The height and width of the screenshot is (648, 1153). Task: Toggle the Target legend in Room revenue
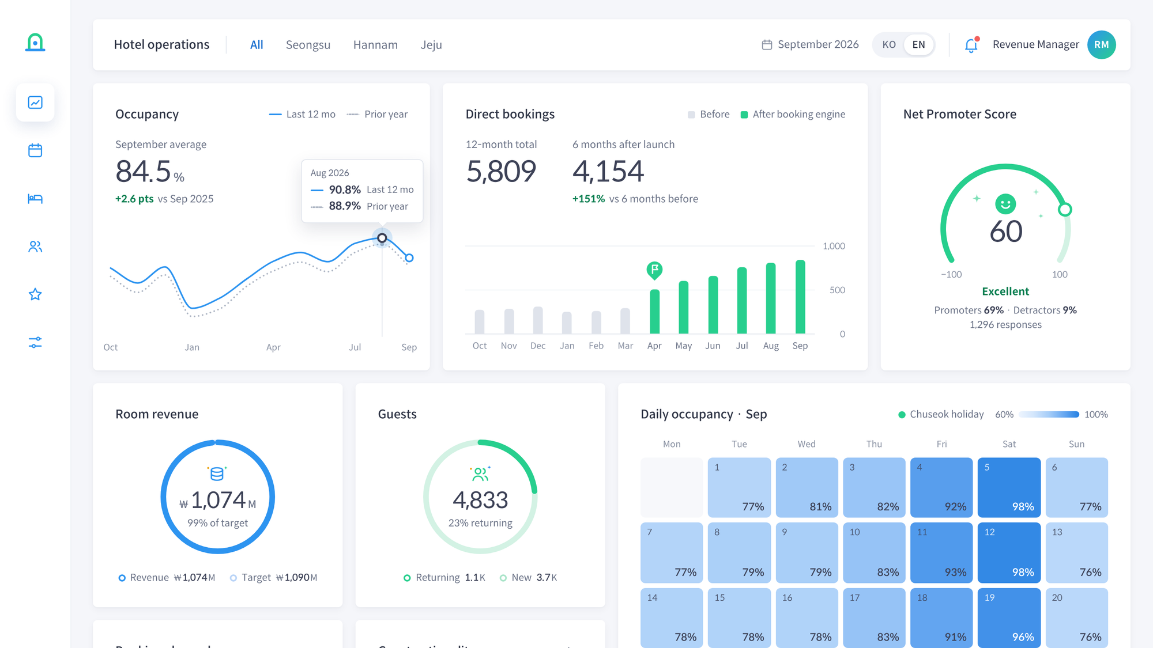pos(273,577)
